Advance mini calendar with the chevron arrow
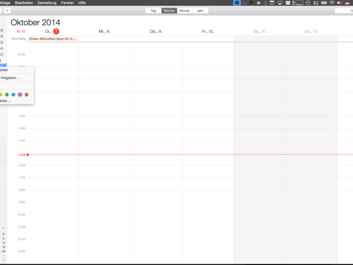Image resolution: width=353 pixels, height=265 pixels. pos(3,228)
